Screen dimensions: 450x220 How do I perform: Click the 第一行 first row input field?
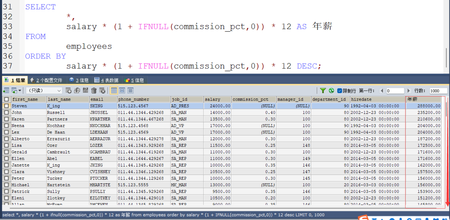[395, 91]
